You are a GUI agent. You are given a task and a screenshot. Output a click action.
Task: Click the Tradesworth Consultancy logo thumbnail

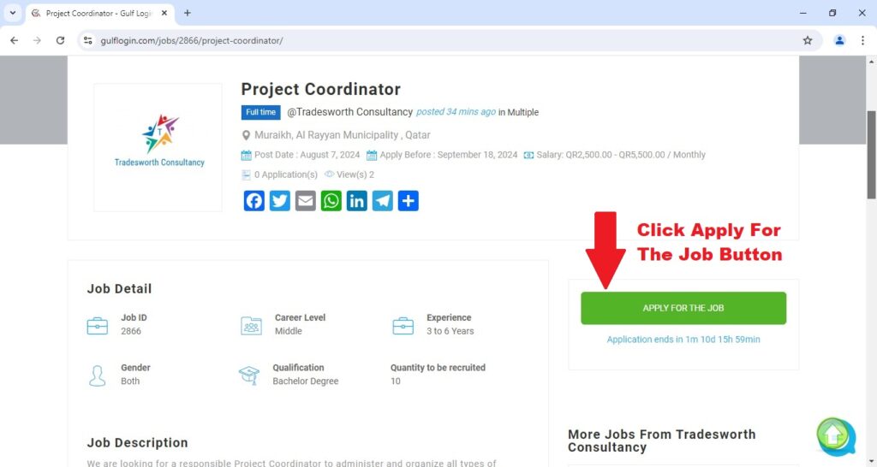coord(158,147)
